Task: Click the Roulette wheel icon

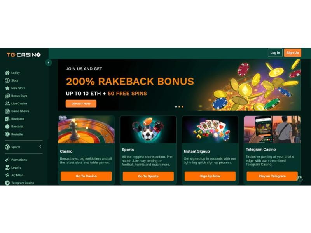Action: click(7, 134)
